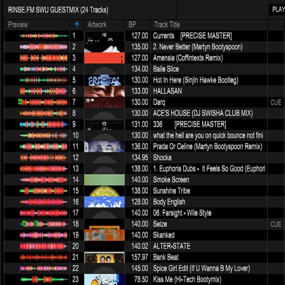
Task: Select the track title 'Currents [PRECISE MASTER]'
Action: [193, 36]
